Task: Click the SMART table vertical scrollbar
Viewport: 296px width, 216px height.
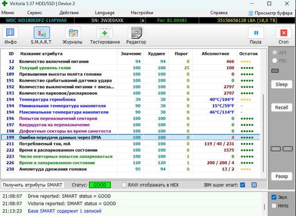Action: (263, 133)
